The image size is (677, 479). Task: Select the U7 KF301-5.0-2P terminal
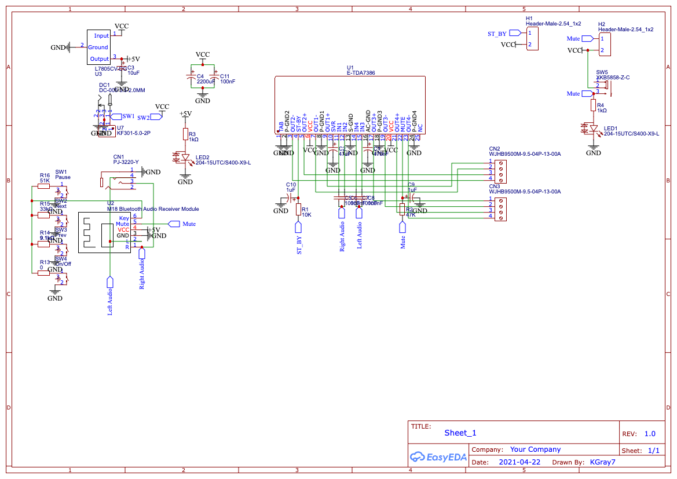[107, 131]
